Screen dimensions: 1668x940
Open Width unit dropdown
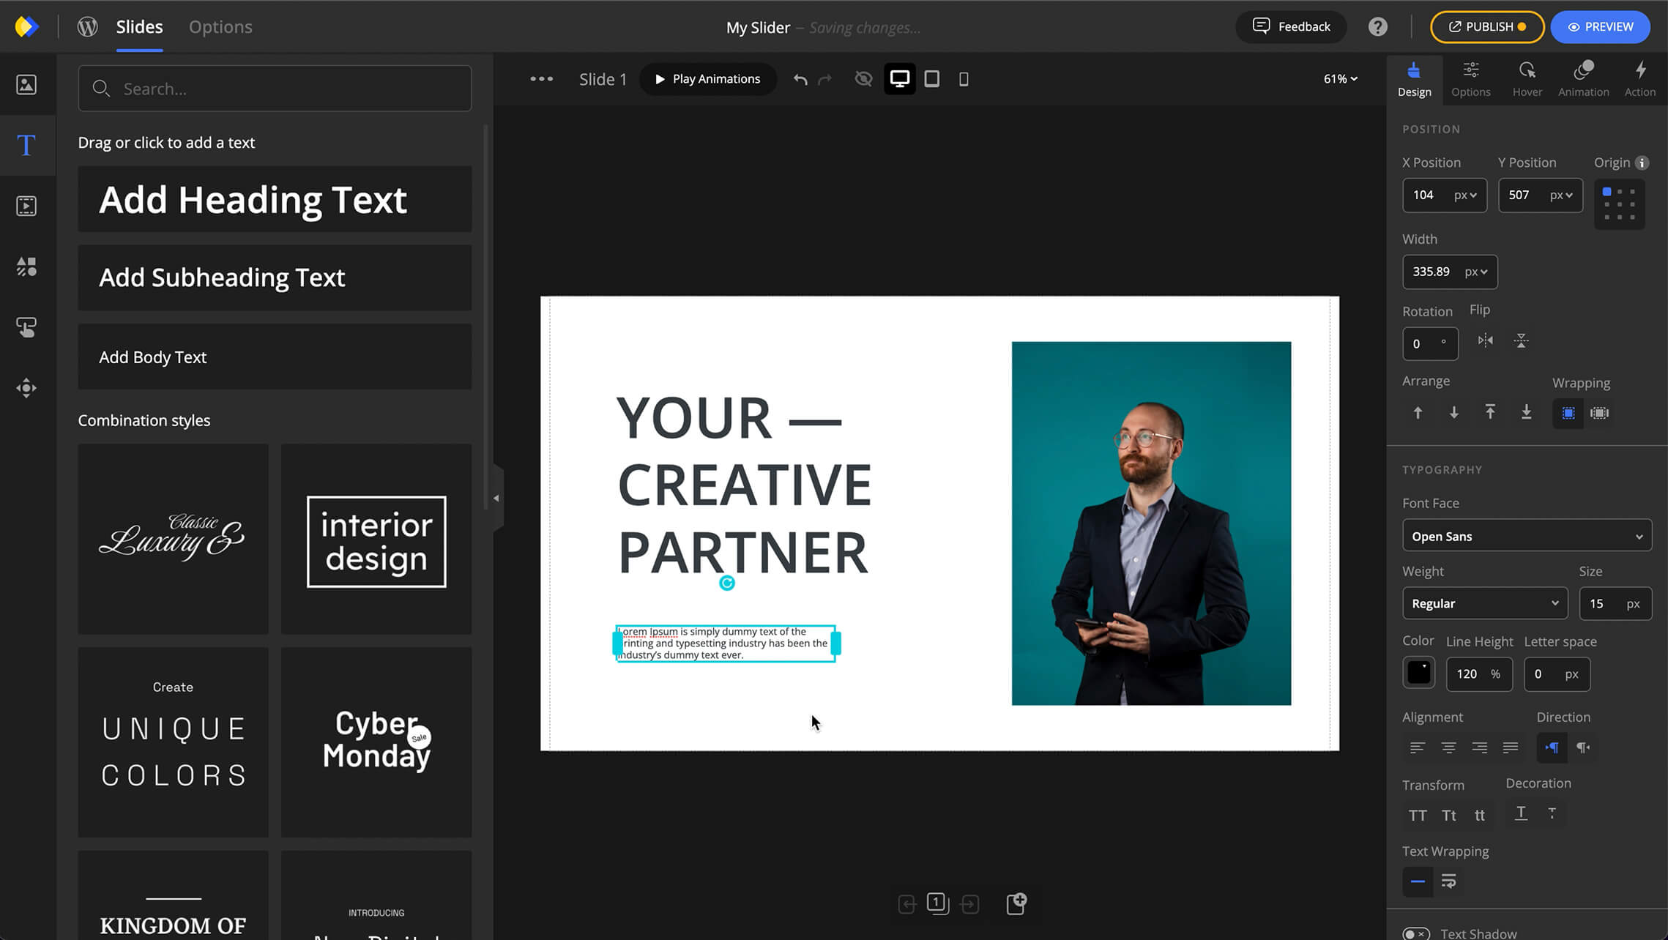pos(1476,272)
